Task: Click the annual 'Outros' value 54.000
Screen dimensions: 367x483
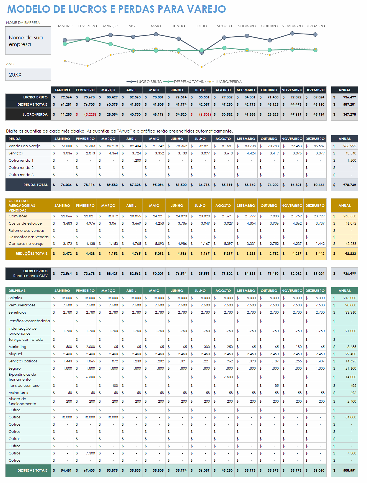Action: click(345, 417)
